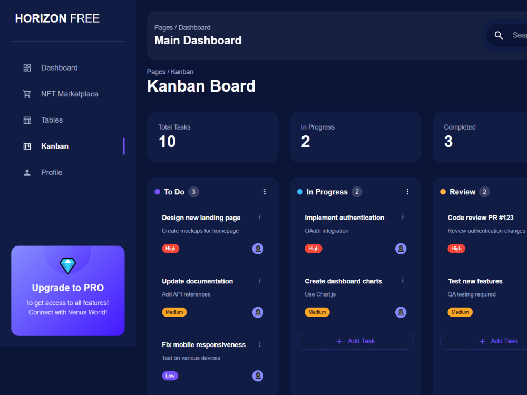
Task: Open the Implement authentication card title
Action: (344, 218)
